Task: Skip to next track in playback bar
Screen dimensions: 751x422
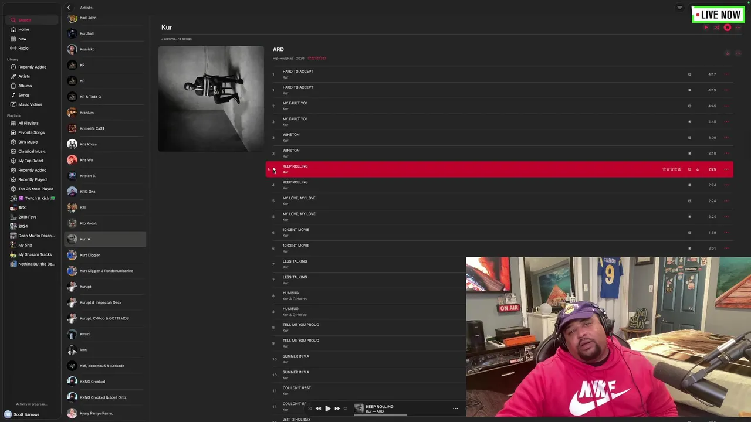Action: click(337, 409)
